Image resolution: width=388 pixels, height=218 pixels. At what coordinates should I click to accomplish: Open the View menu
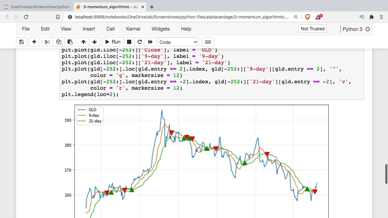tap(66, 29)
